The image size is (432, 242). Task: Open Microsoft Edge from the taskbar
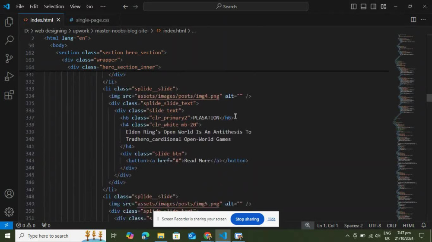pyautogui.click(x=145, y=236)
